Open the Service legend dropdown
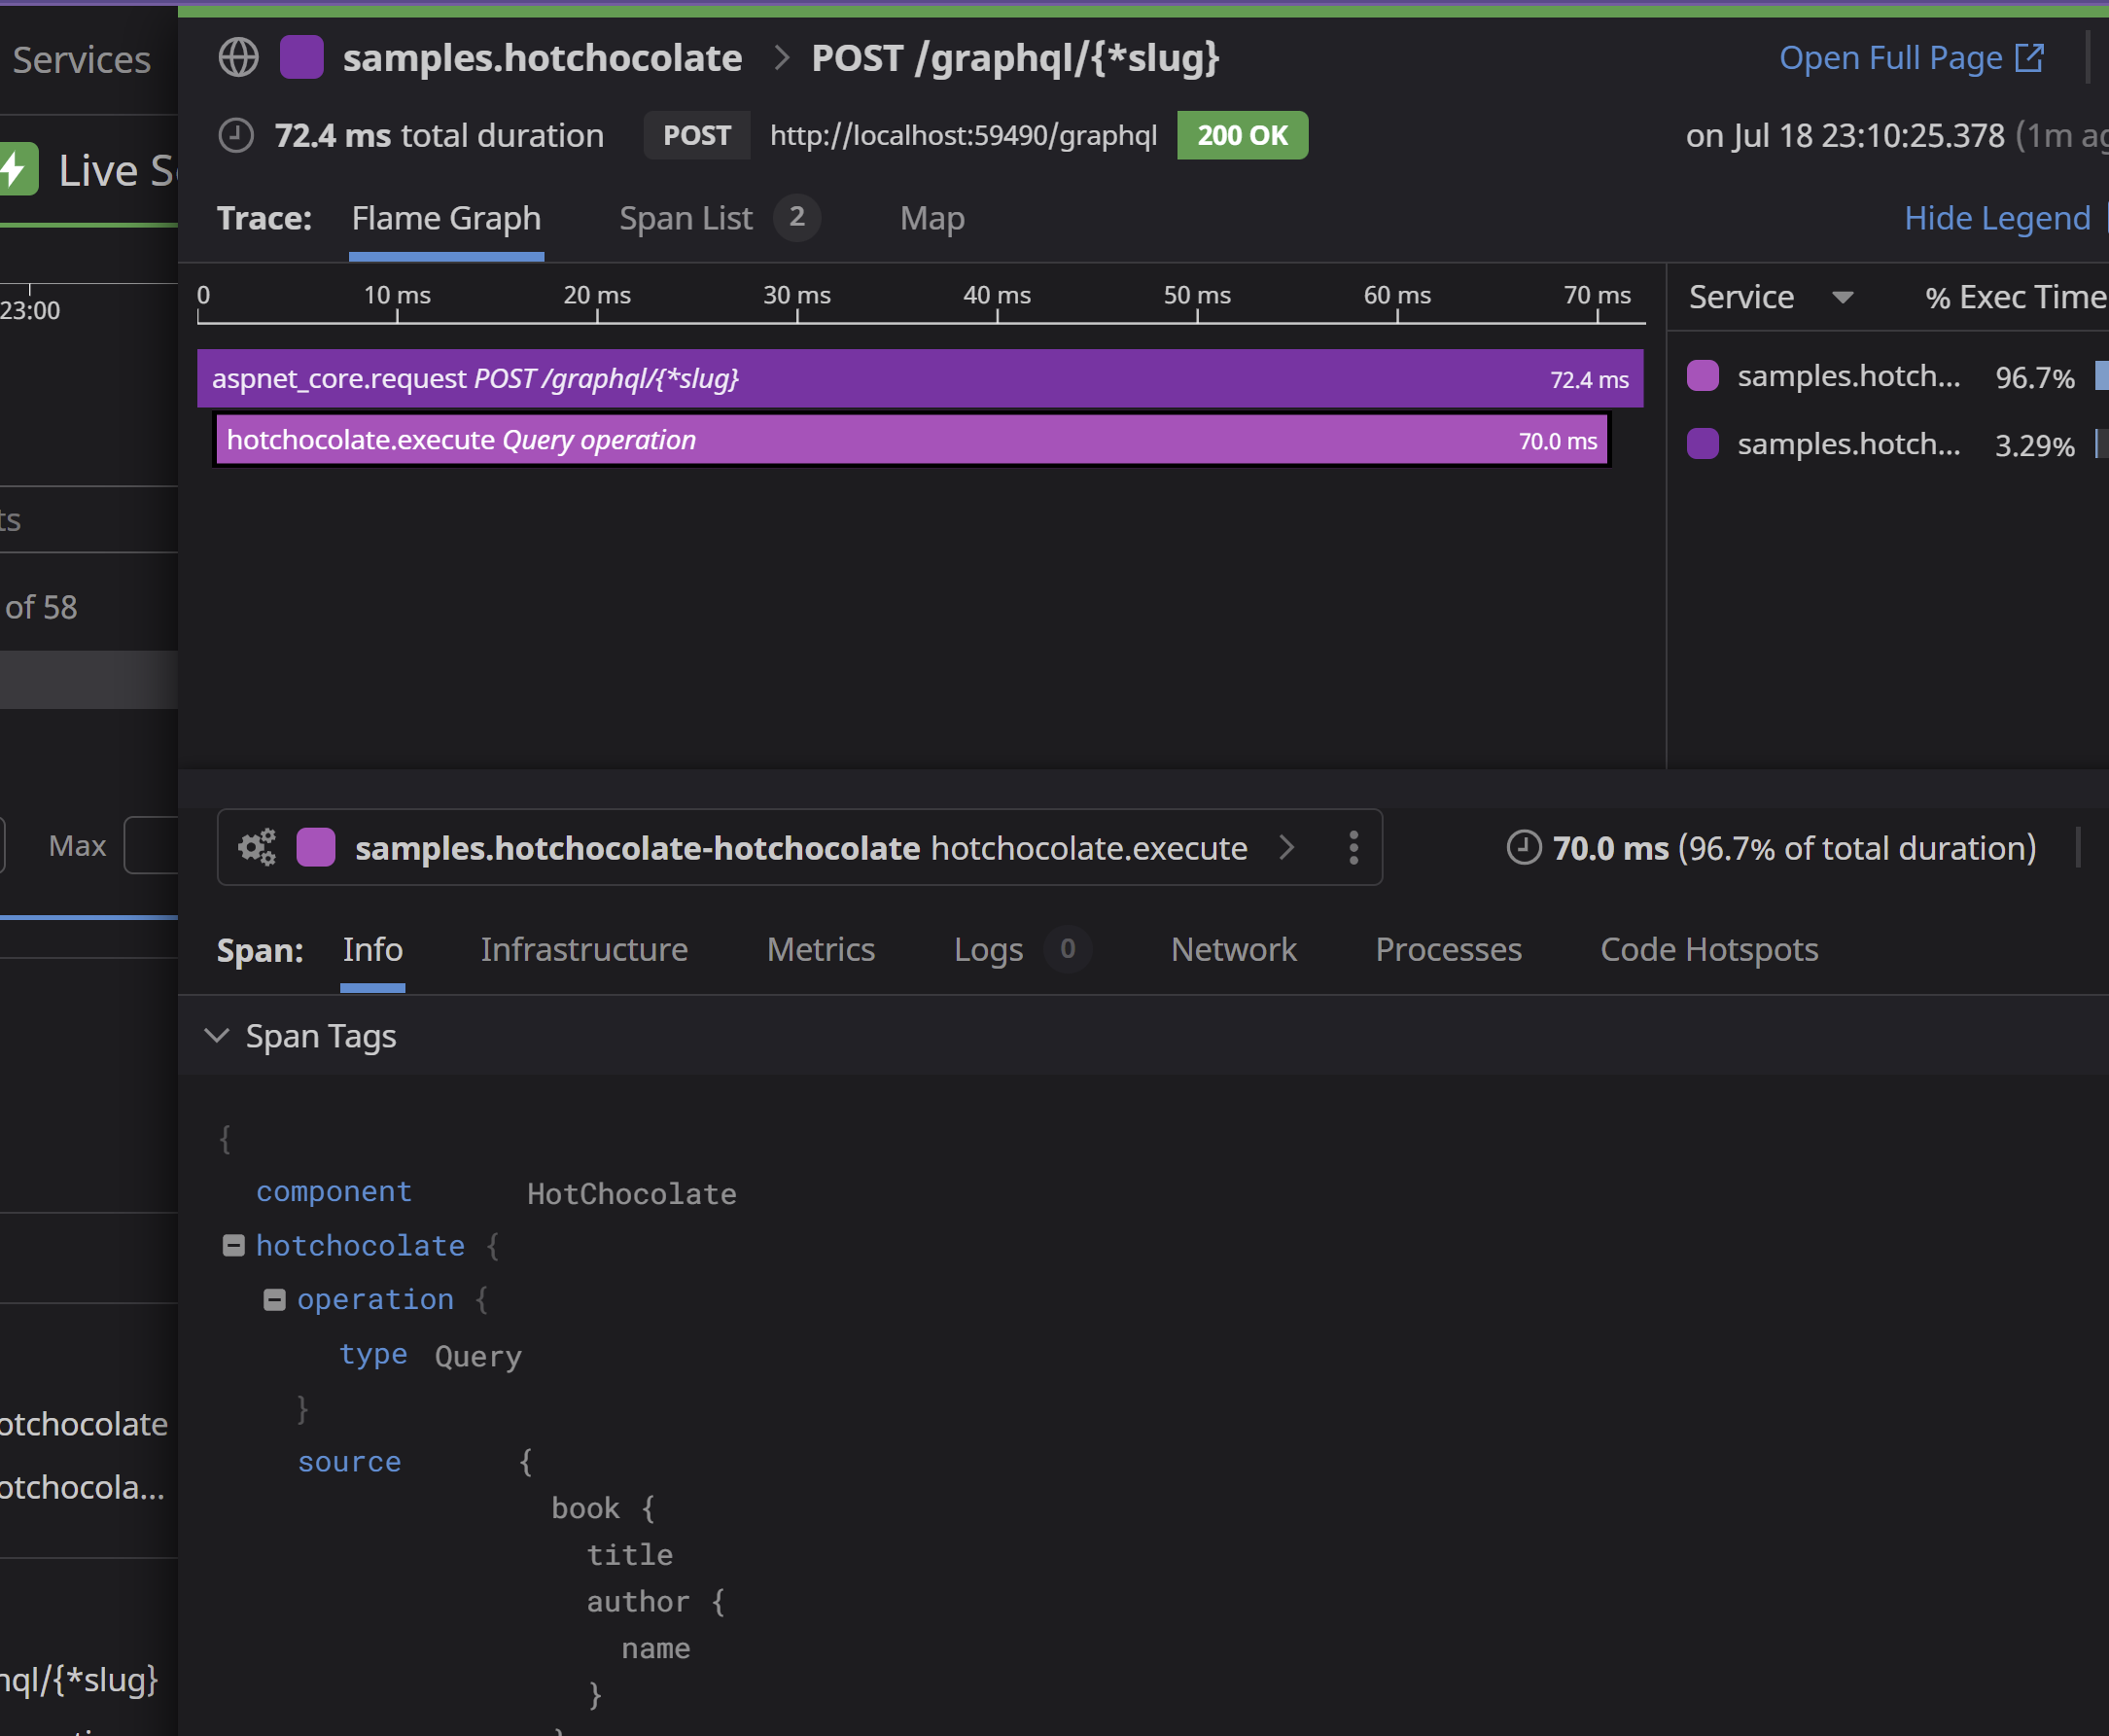Viewport: 2109px width, 1736px height. (x=1843, y=297)
